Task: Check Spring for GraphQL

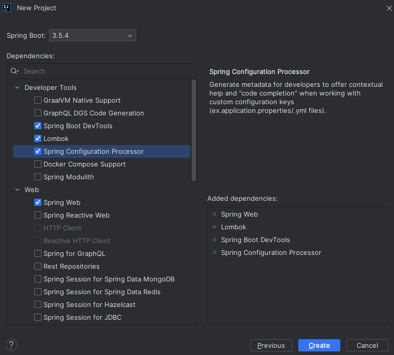Action: click(x=38, y=253)
